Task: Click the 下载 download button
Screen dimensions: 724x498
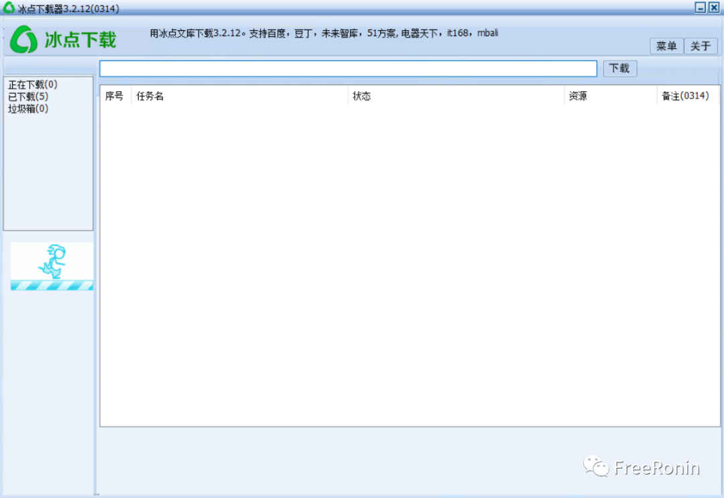Action: 619,68
